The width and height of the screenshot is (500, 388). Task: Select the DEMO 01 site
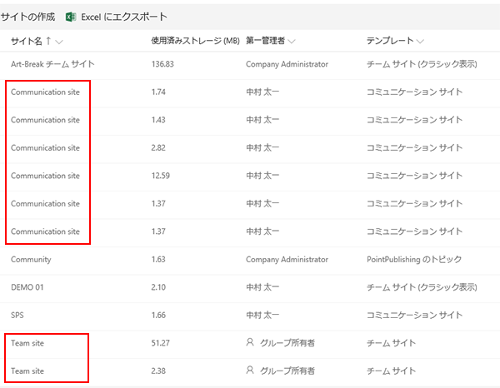(27, 287)
